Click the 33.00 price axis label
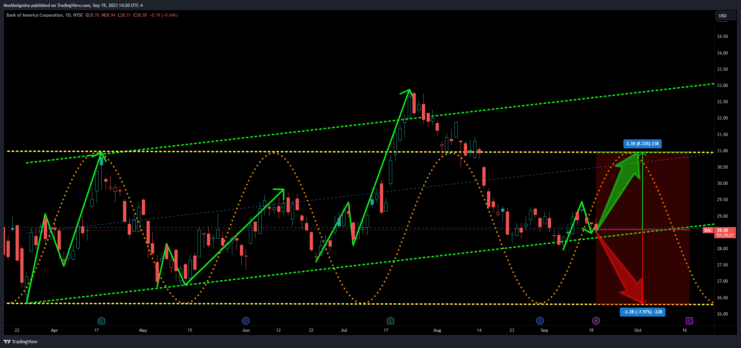 722,86
